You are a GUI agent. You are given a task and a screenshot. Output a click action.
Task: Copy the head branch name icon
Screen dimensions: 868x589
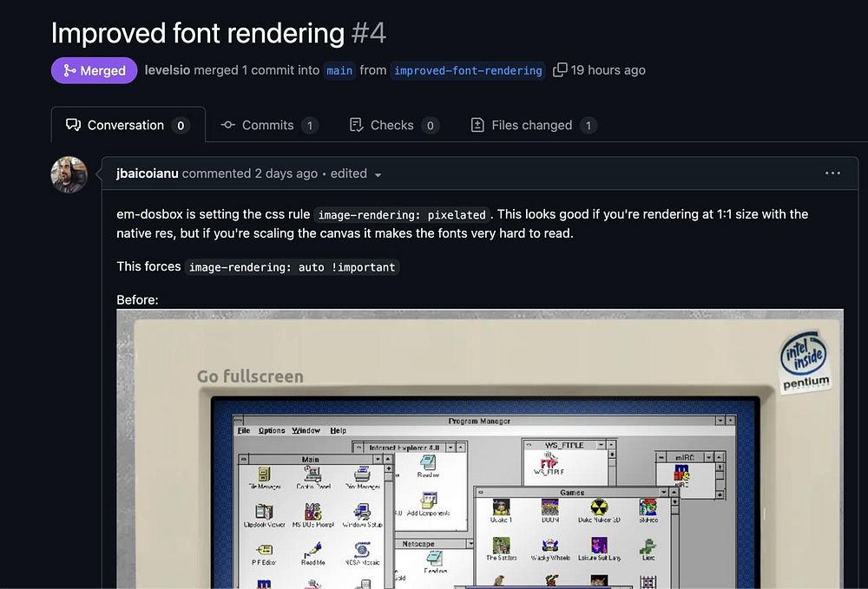click(560, 69)
